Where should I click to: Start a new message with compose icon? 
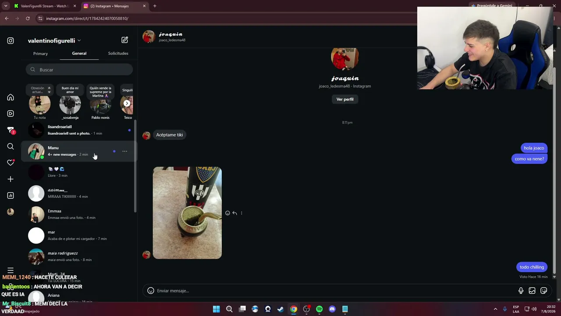125,40
